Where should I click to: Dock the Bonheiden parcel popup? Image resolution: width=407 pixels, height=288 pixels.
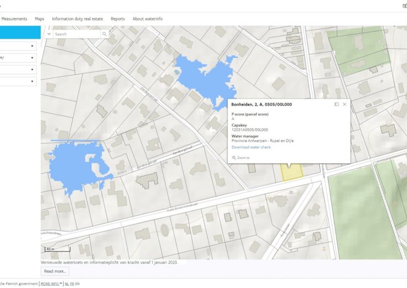pos(337,104)
